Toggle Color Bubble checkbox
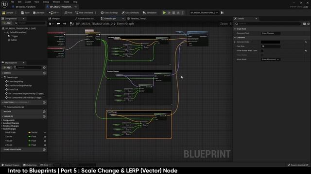Screen dimensions: 311x174 (262, 55)
